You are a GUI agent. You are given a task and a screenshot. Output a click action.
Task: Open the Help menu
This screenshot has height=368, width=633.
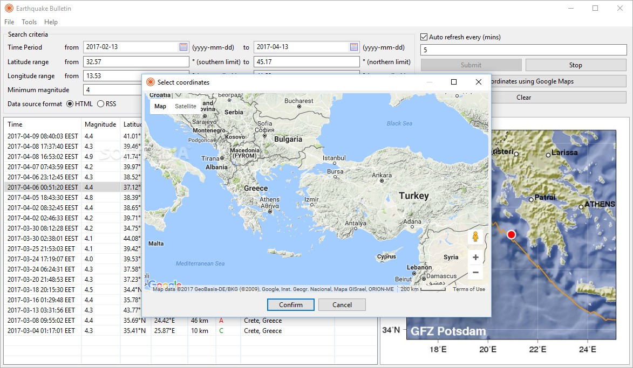(51, 22)
